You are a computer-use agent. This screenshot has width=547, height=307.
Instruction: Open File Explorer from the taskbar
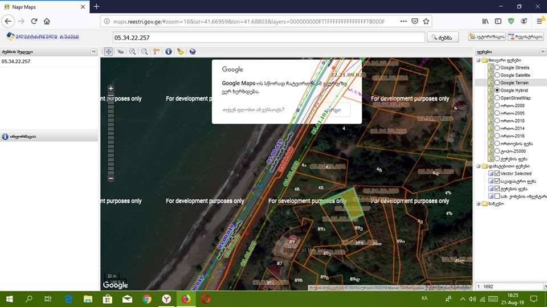pyautogui.click(x=88, y=299)
